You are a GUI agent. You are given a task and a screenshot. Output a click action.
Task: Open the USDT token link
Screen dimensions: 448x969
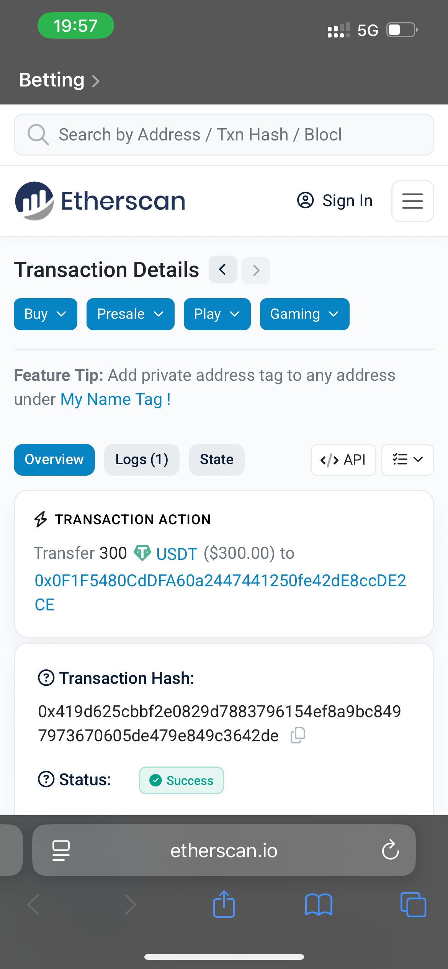(x=177, y=554)
